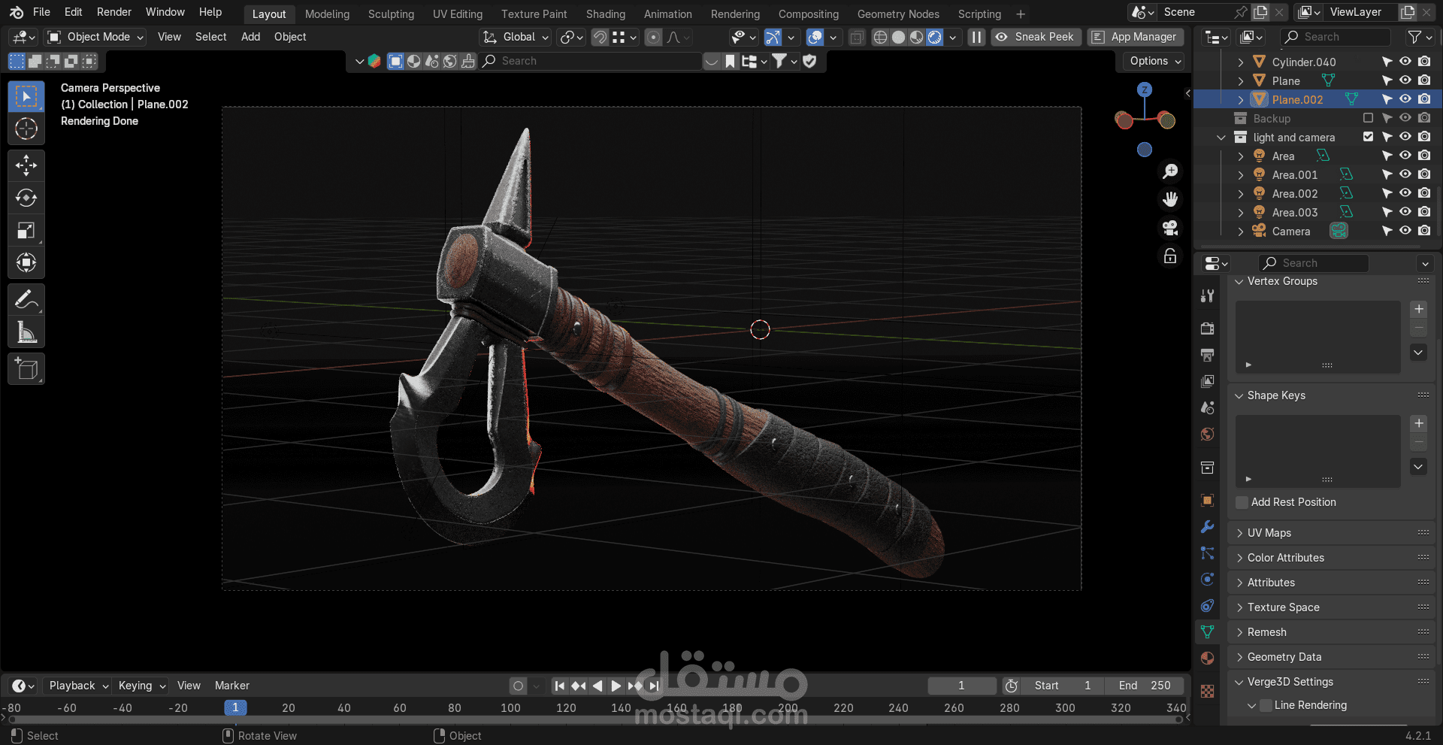The width and height of the screenshot is (1443, 745).
Task: Hide the Camera object in viewport
Action: coord(1405,231)
